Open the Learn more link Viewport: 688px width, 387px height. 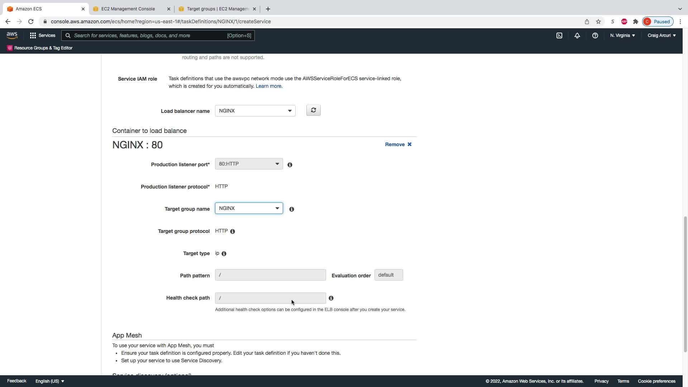269,86
